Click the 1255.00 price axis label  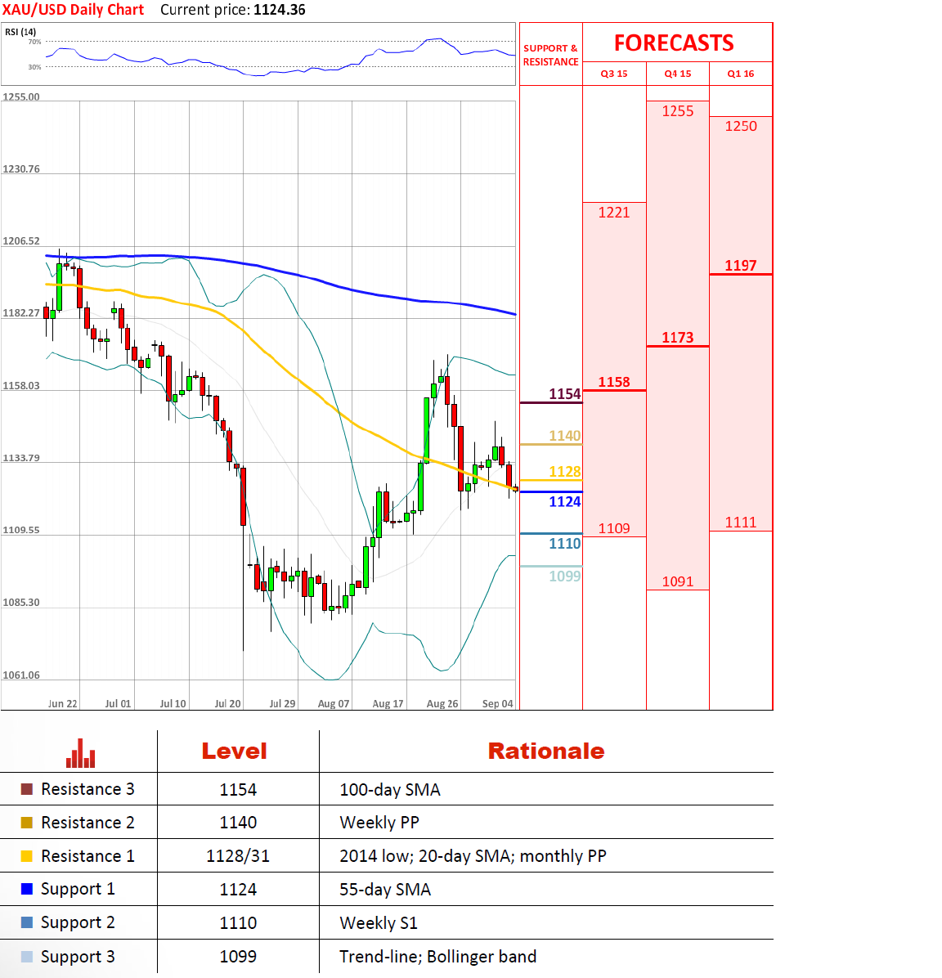pos(21,96)
